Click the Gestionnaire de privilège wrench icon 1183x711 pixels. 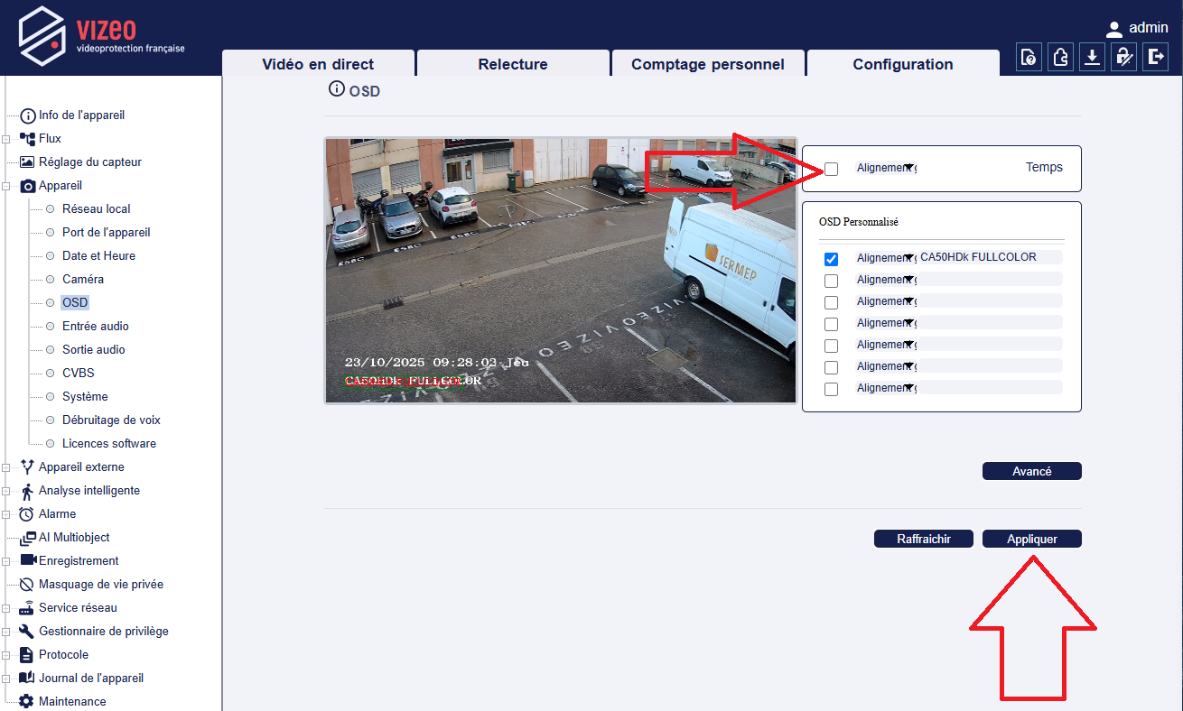[27, 632]
